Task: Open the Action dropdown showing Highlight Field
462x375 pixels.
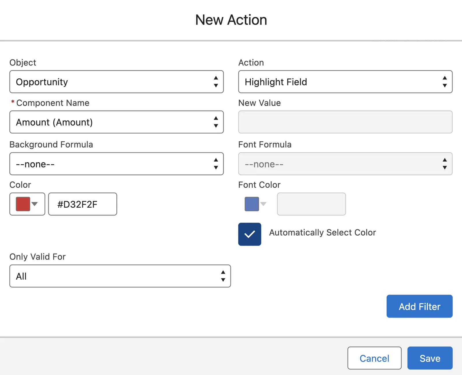Action: tap(345, 82)
